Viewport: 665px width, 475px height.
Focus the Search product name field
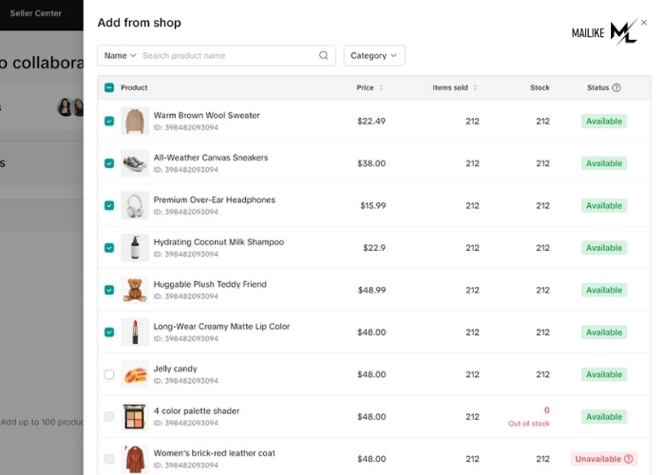229,55
